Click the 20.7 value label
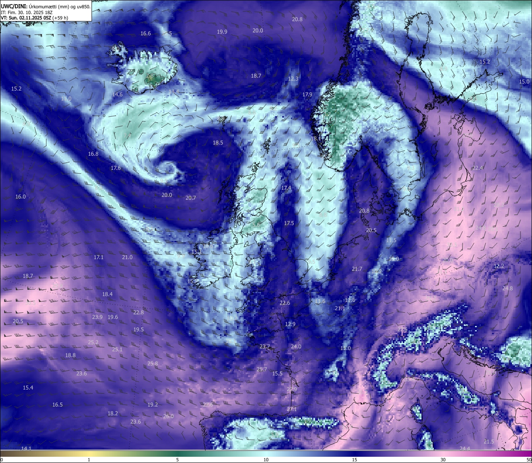This screenshot has height=463, width=532. (190, 198)
